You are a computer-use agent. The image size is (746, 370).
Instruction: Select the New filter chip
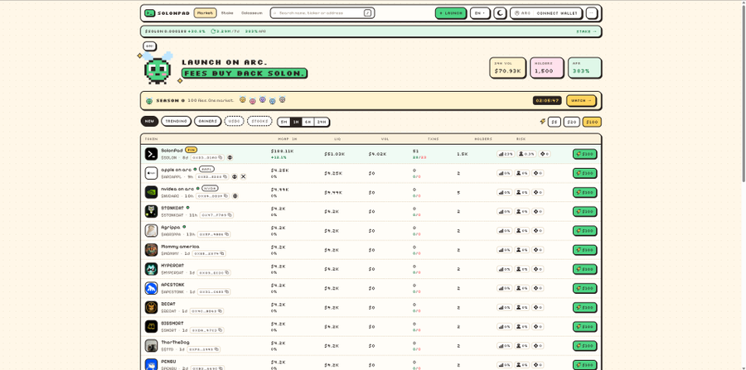click(149, 122)
